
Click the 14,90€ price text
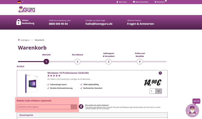tap(153, 83)
